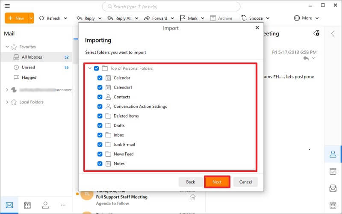Select the Junk E-mail folder label
The width and height of the screenshot is (342, 214).
click(x=124, y=145)
